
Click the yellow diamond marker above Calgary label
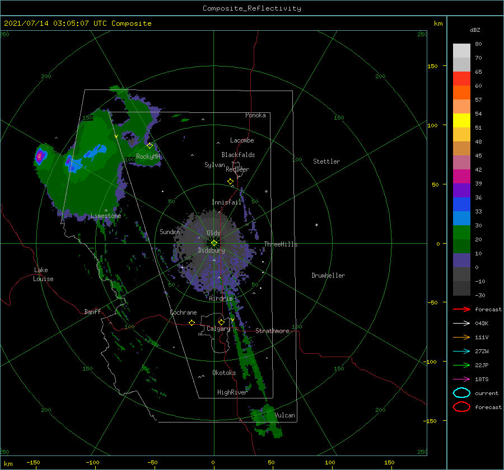(x=221, y=322)
